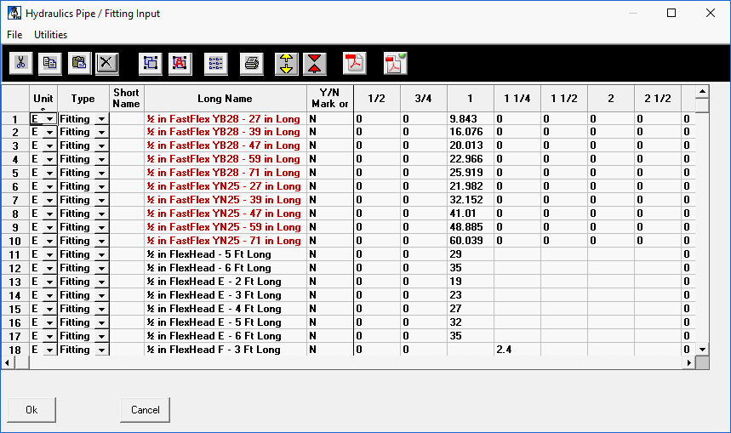Select row header number 1

click(x=15, y=119)
